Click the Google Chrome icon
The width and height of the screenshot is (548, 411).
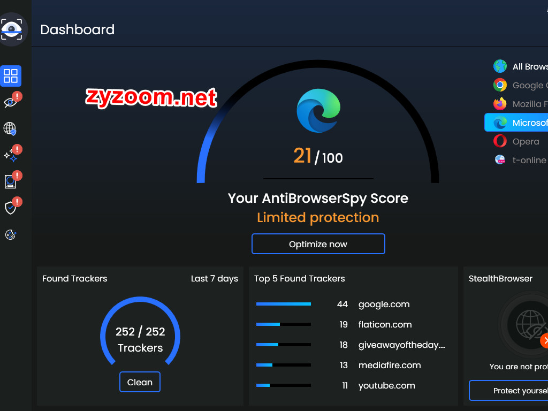[x=500, y=85]
